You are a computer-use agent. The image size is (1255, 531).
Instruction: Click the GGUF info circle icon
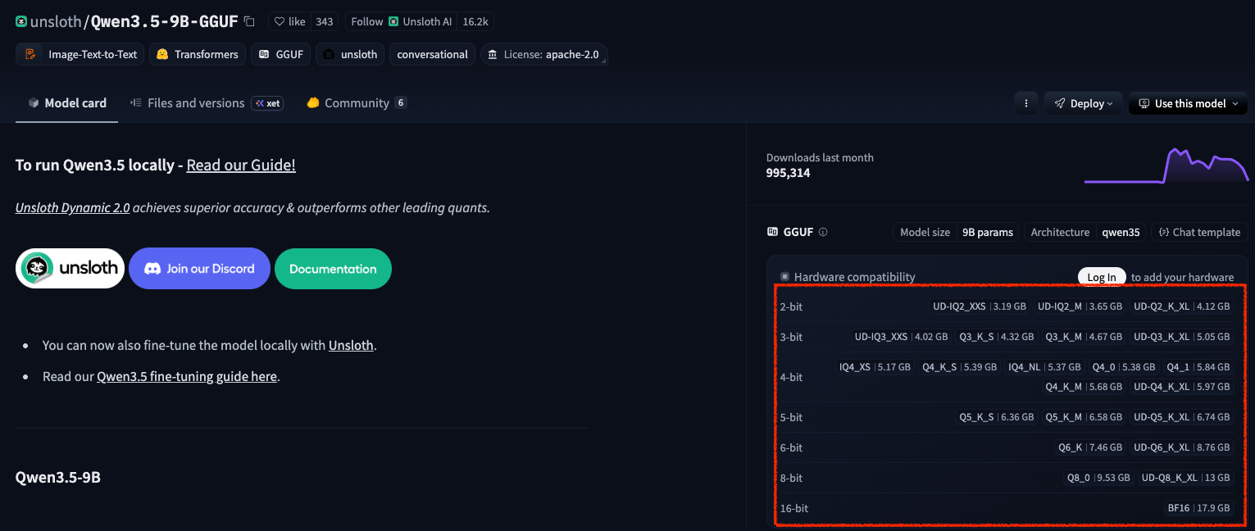(823, 232)
